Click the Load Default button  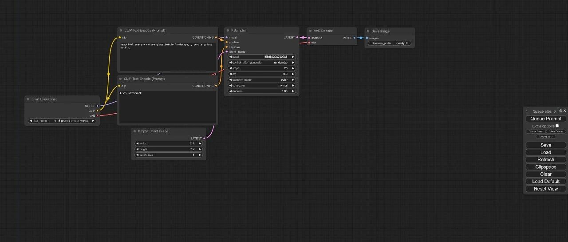pos(546,181)
